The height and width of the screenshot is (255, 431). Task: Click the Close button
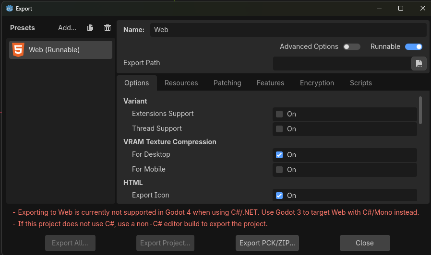coord(365,243)
